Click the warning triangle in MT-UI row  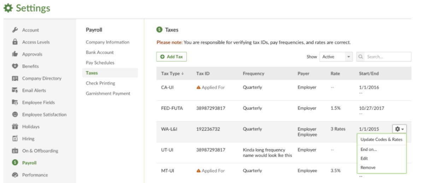pos(199,171)
